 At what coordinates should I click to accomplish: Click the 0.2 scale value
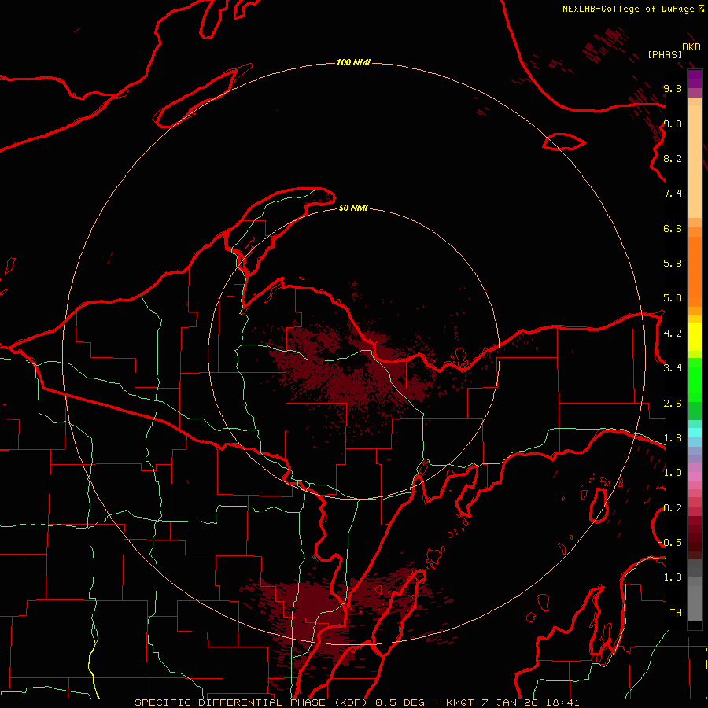point(673,508)
